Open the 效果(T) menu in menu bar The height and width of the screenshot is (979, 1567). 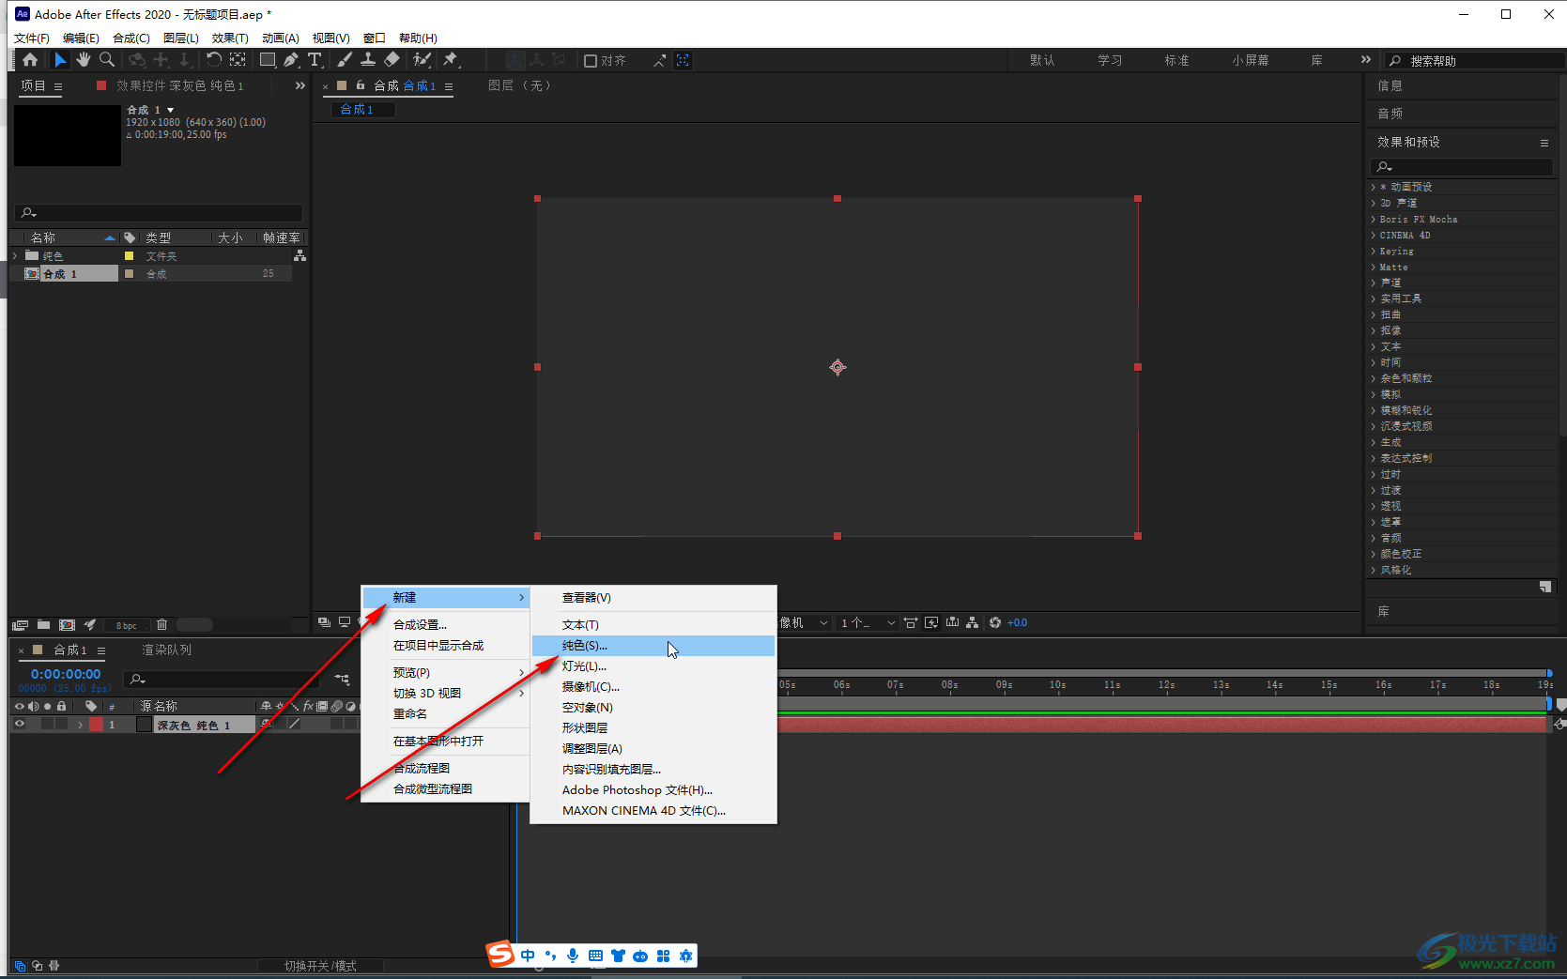[230, 38]
